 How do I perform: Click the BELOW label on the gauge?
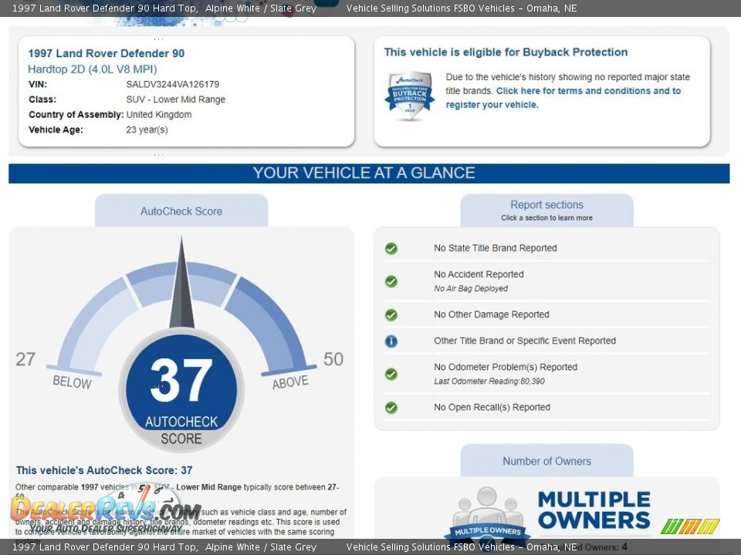(72, 382)
